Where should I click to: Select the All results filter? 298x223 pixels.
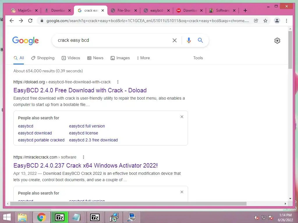tap(19, 58)
